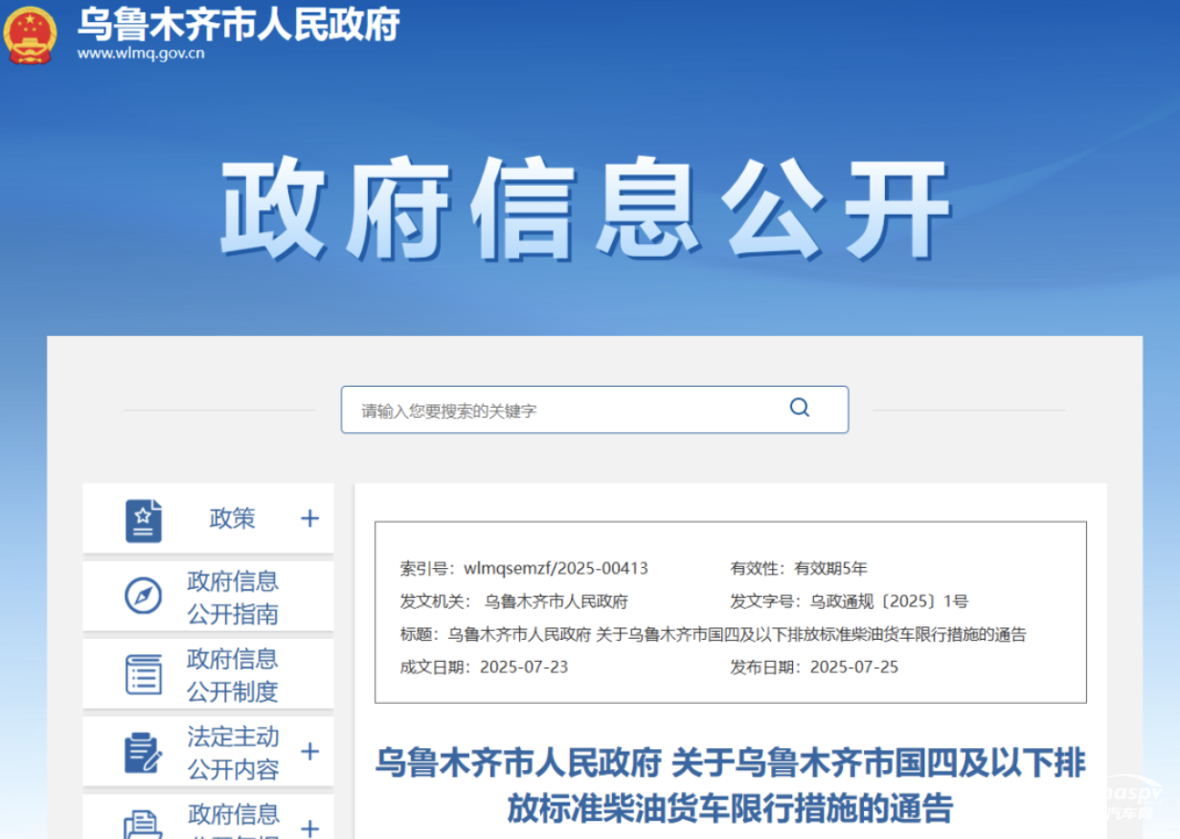Image resolution: width=1180 pixels, height=839 pixels.
Task: Expand the 政策 sidebar section
Action: 309,518
